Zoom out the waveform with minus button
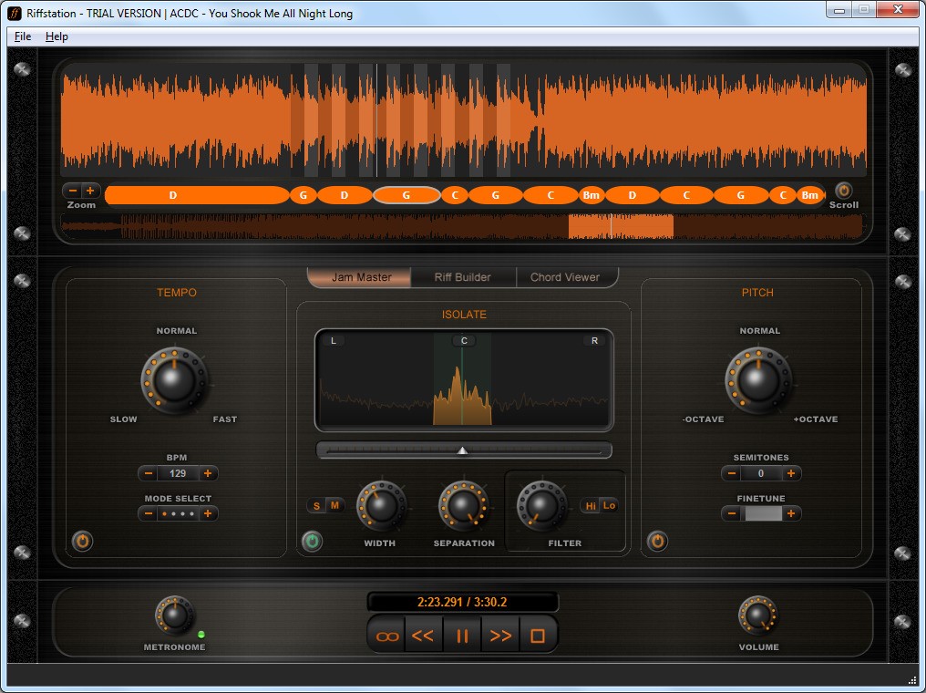This screenshot has width=926, height=693. click(x=73, y=191)
